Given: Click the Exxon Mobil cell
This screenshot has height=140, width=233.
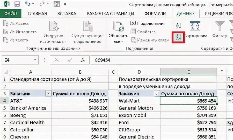Looking at the screenshot, I should pos(139,115).
